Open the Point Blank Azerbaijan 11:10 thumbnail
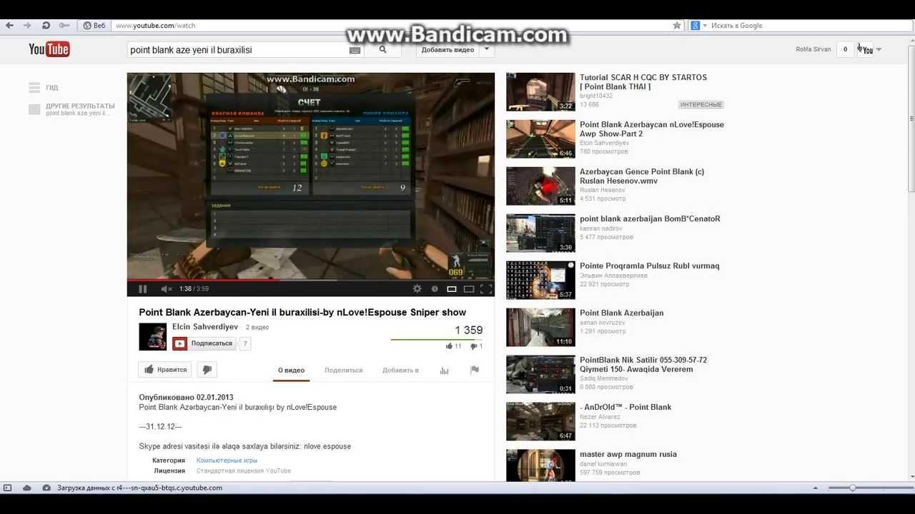 540,328
